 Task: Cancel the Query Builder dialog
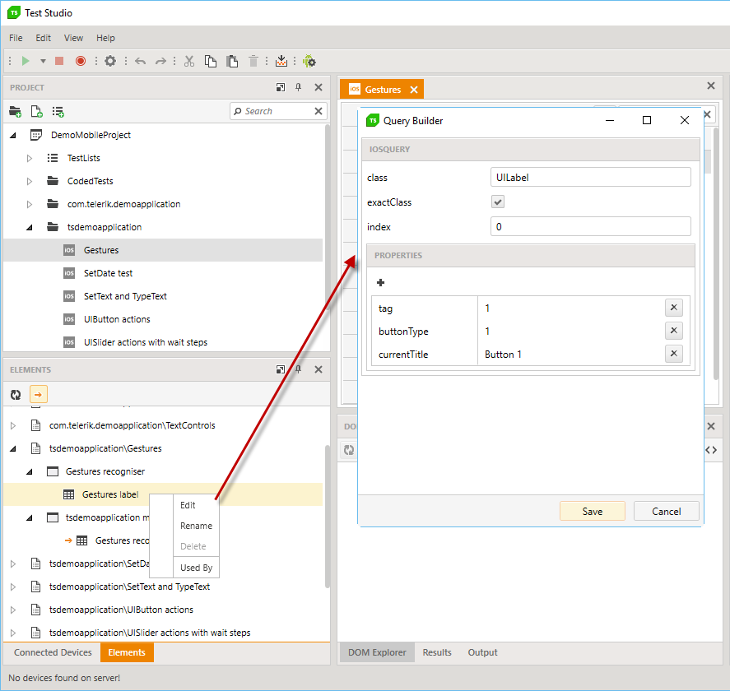[x=667, y=512]
